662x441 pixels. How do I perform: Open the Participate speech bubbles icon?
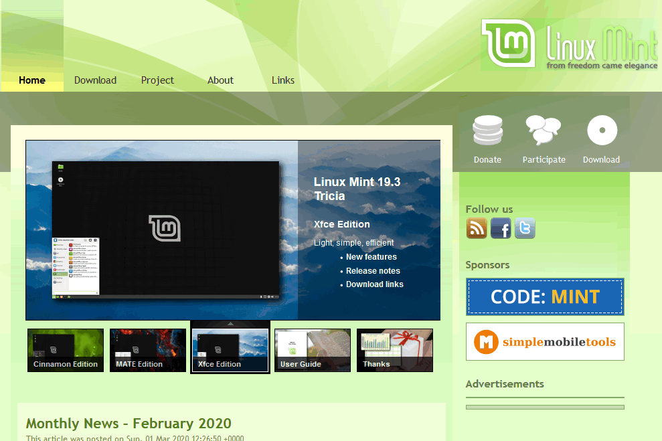click(544, 130)
